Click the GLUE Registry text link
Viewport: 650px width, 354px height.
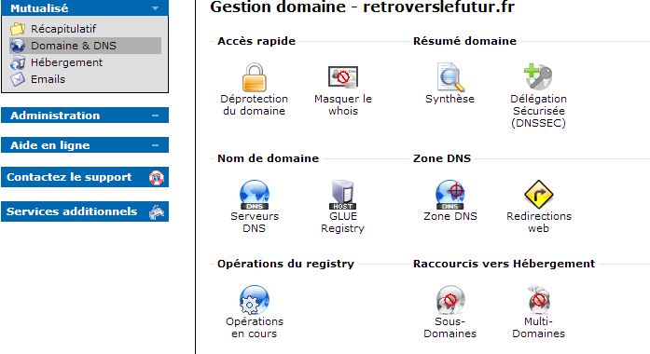343,223
